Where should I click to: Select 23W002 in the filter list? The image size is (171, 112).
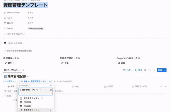click(x=36, y=106)
